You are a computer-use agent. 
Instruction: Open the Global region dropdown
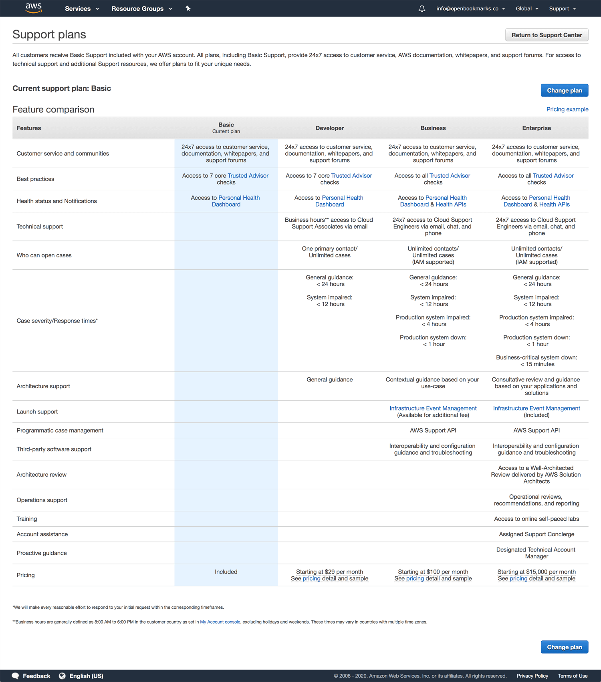click(527, 8)
